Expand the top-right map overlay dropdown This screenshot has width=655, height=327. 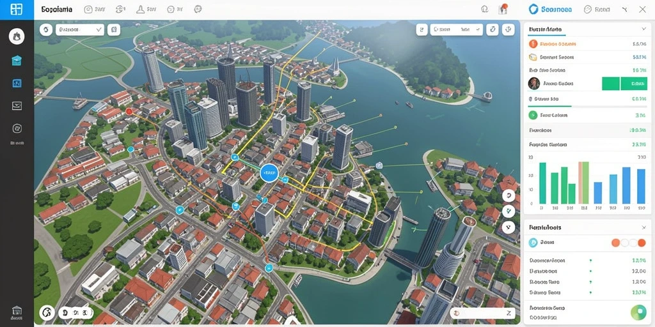(456, 29)
